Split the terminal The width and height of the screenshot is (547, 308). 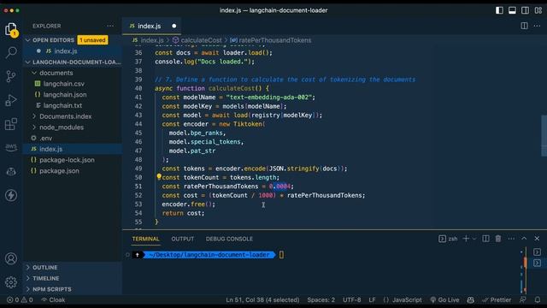click(485, 239)
